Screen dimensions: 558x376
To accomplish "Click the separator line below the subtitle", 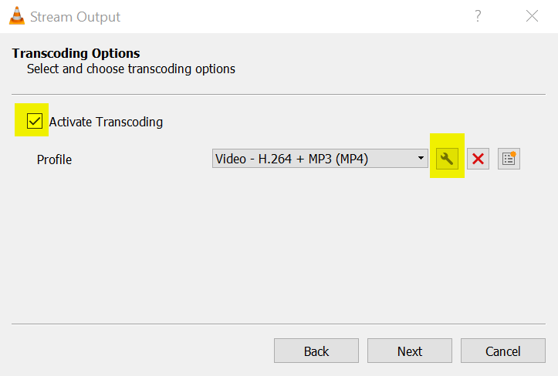I will pyautogui.click(x=278, y=95).
